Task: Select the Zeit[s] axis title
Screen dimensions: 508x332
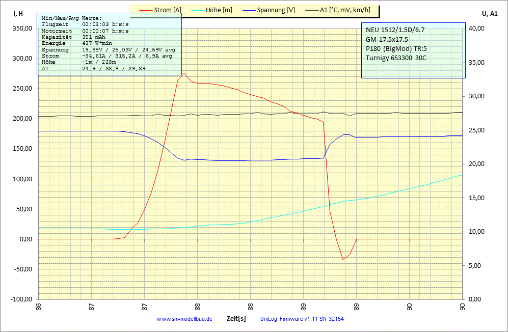Action: (236, 319)
